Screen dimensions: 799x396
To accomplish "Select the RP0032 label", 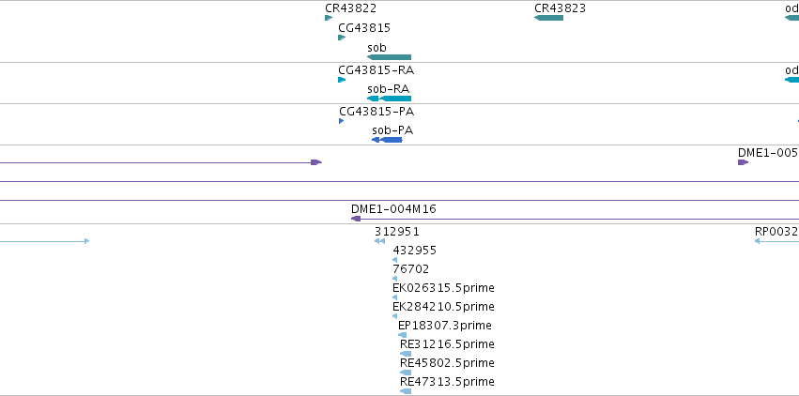I will coord(776,232).
